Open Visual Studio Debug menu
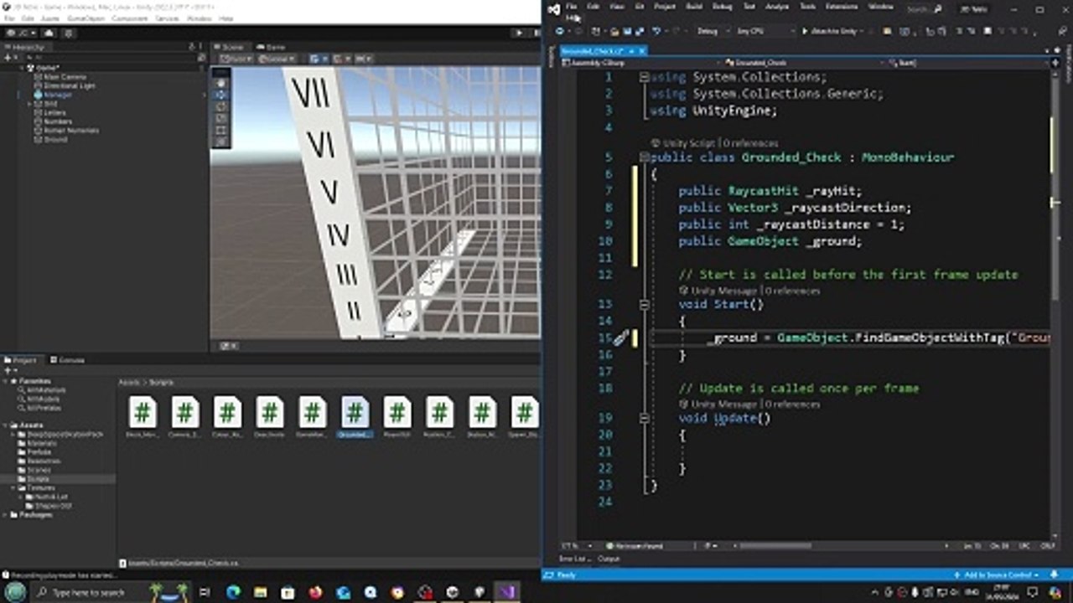 [722, 7]
